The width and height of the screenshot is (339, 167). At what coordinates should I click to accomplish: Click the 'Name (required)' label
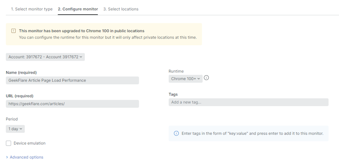(x=21, y=72)
